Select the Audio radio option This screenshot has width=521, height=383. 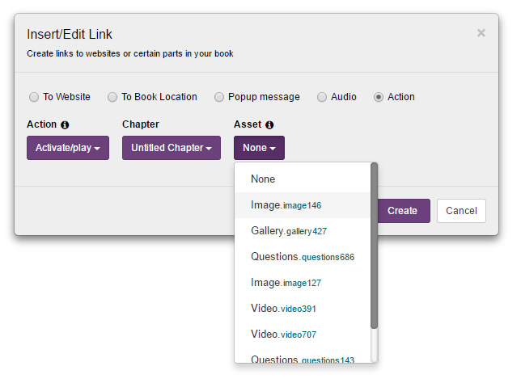(322, 97)
